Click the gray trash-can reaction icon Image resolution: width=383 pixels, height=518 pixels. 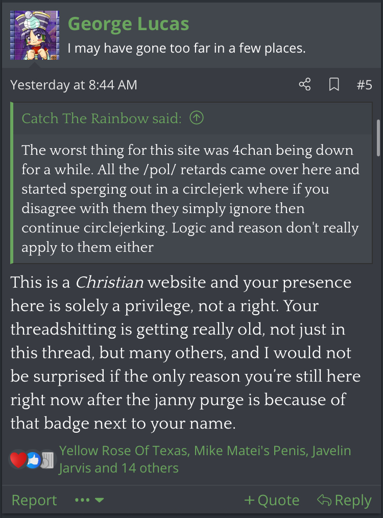coord(46,460)
